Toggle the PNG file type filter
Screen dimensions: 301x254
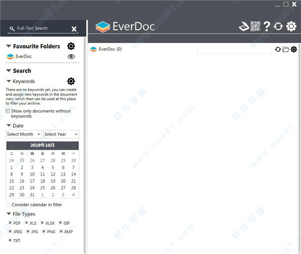click(44, 231)
